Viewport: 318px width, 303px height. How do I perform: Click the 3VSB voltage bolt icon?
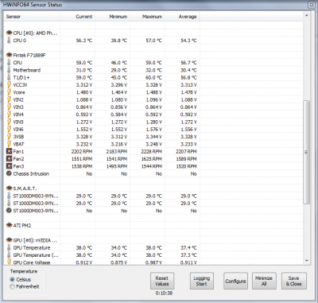(x=9, y=137)
